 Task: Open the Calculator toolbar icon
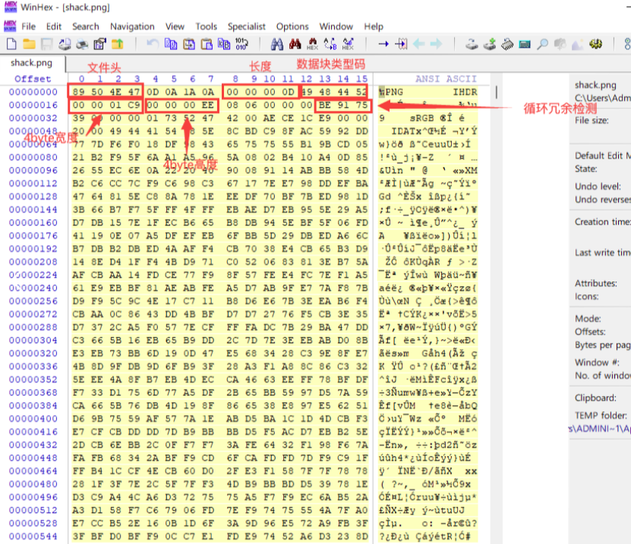[525, 45]
